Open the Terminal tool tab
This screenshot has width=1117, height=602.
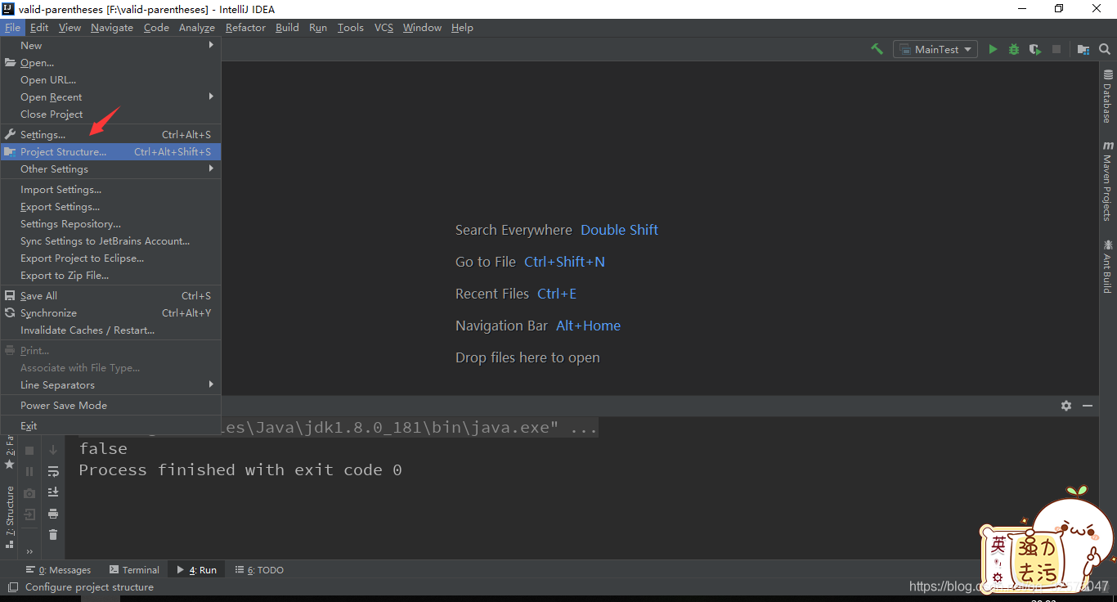pos(133,570)
